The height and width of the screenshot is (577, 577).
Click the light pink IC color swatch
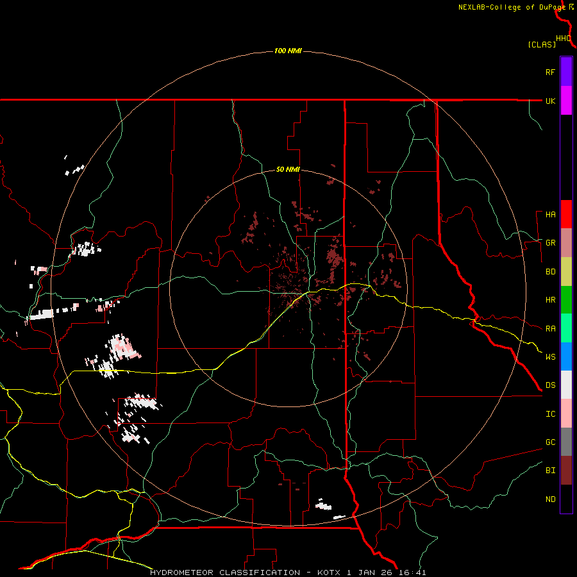[x=566, y=414]
